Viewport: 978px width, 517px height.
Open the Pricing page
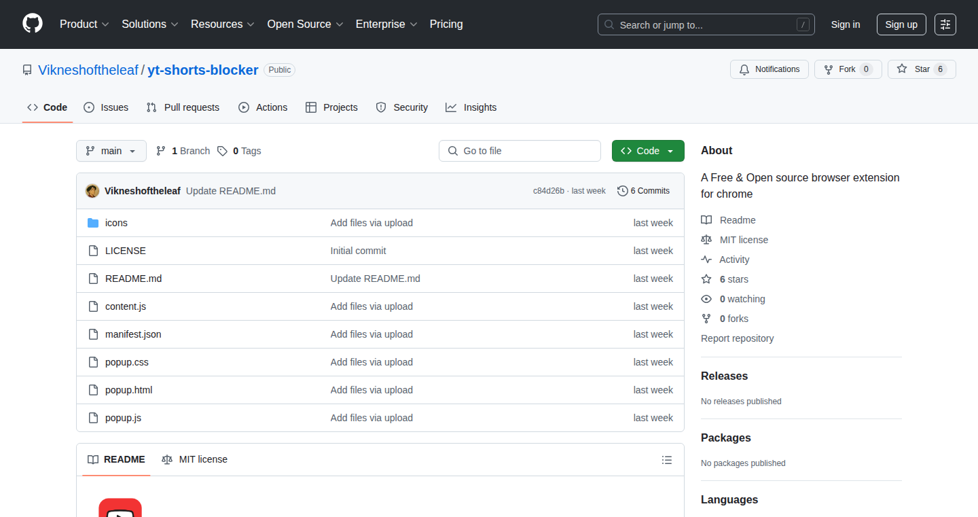point(446,24)
